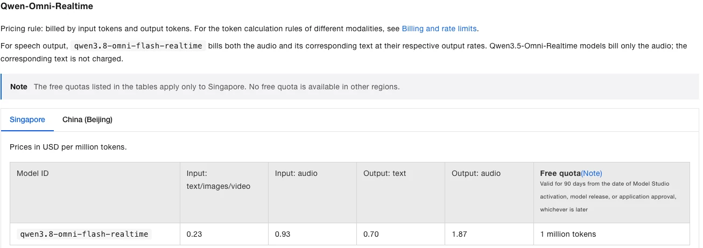Open the Billing and rate limits link
This screenshot has width=703, height=248.
point(439,29)
